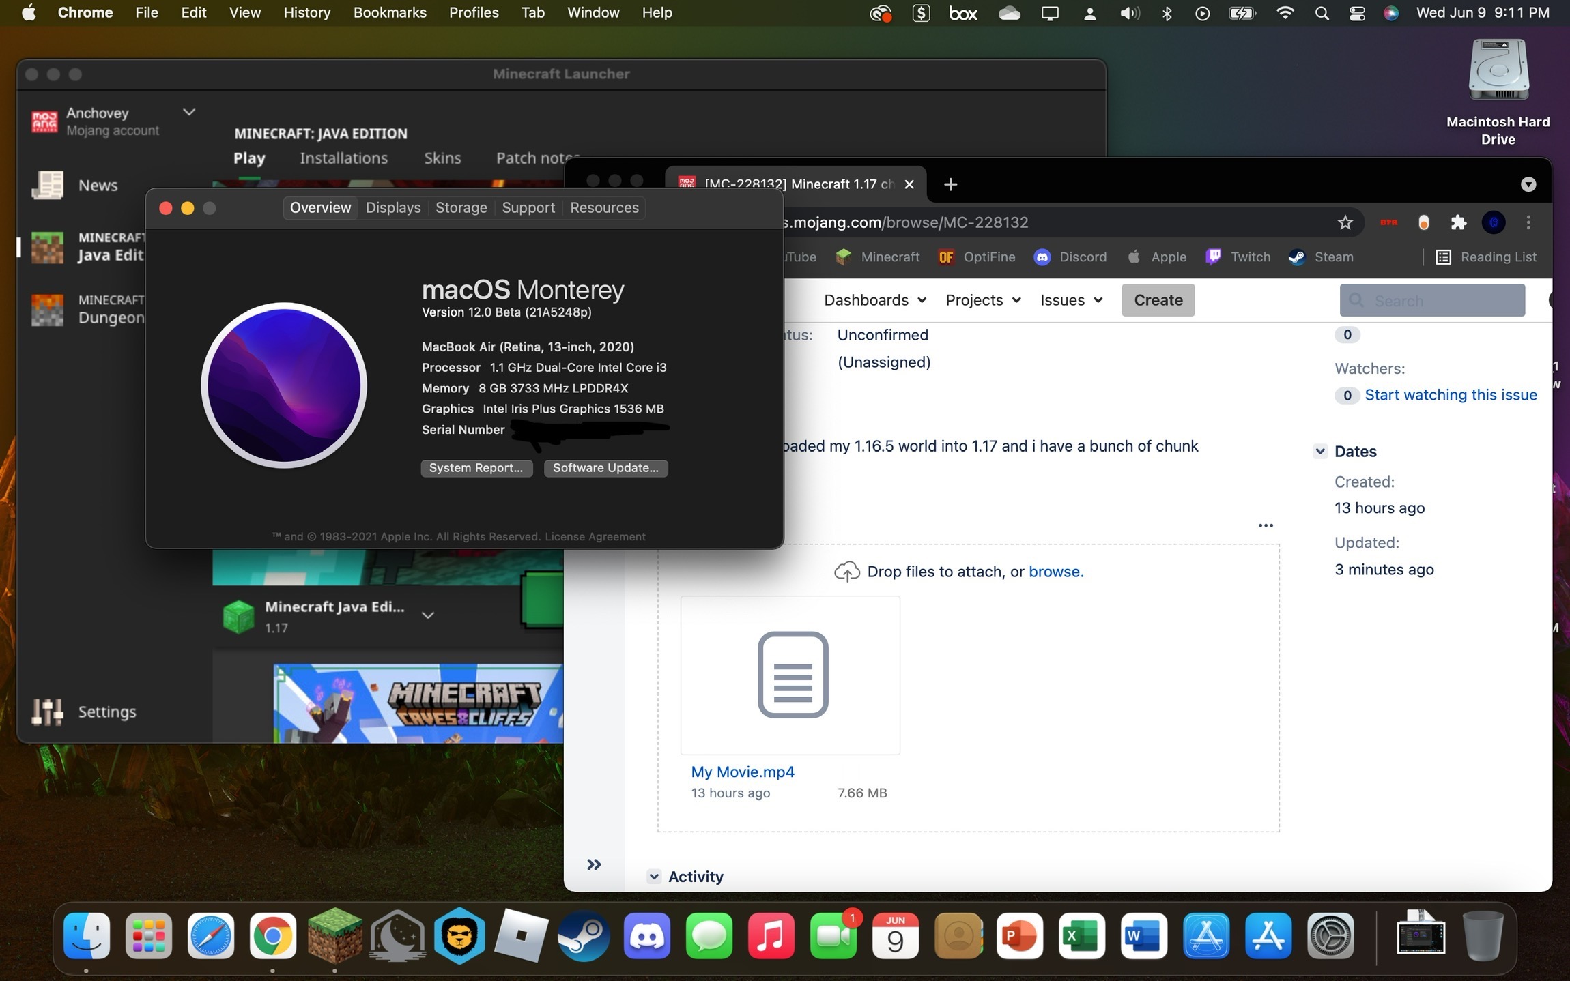Click Start watching this issue link
Viewport: 1570px width, 981px height.
pyautogui.click(x=1451, y=395)
